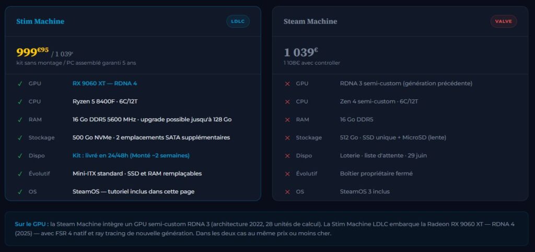Click 512 Go · SSD unique + MicroSD value
This screenshot has width=535, height=252.
(393, 138)
